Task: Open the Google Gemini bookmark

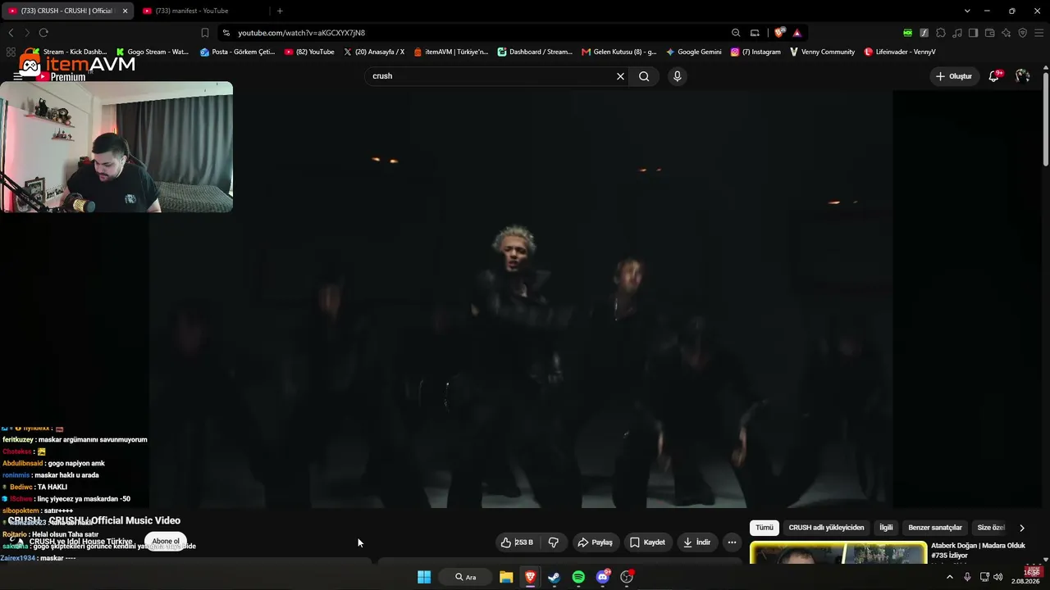Action: click(x=694, y=52)
